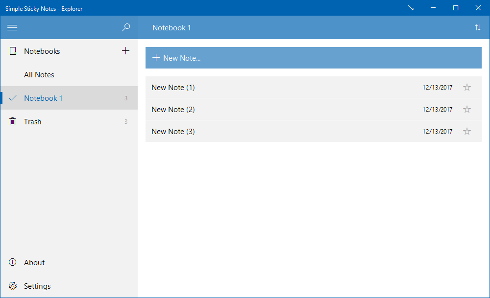Open the hamburger navigation menu
Viewport: 490px width, 298px height.
[x=12, y=27]
